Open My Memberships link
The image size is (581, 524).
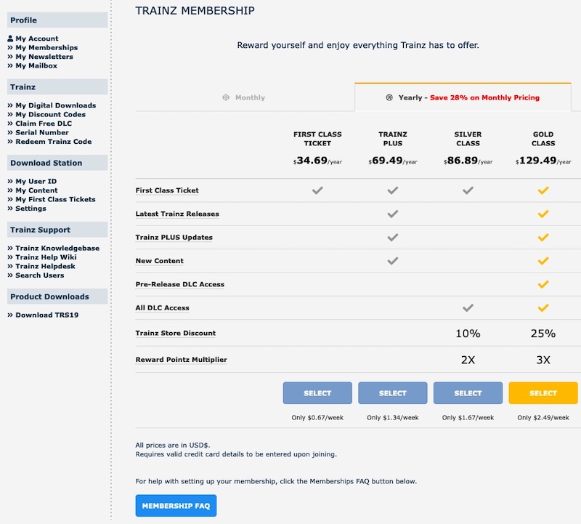46,47
